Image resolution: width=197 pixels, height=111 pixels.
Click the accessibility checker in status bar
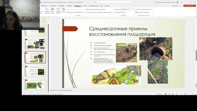(x=50, y=94)
